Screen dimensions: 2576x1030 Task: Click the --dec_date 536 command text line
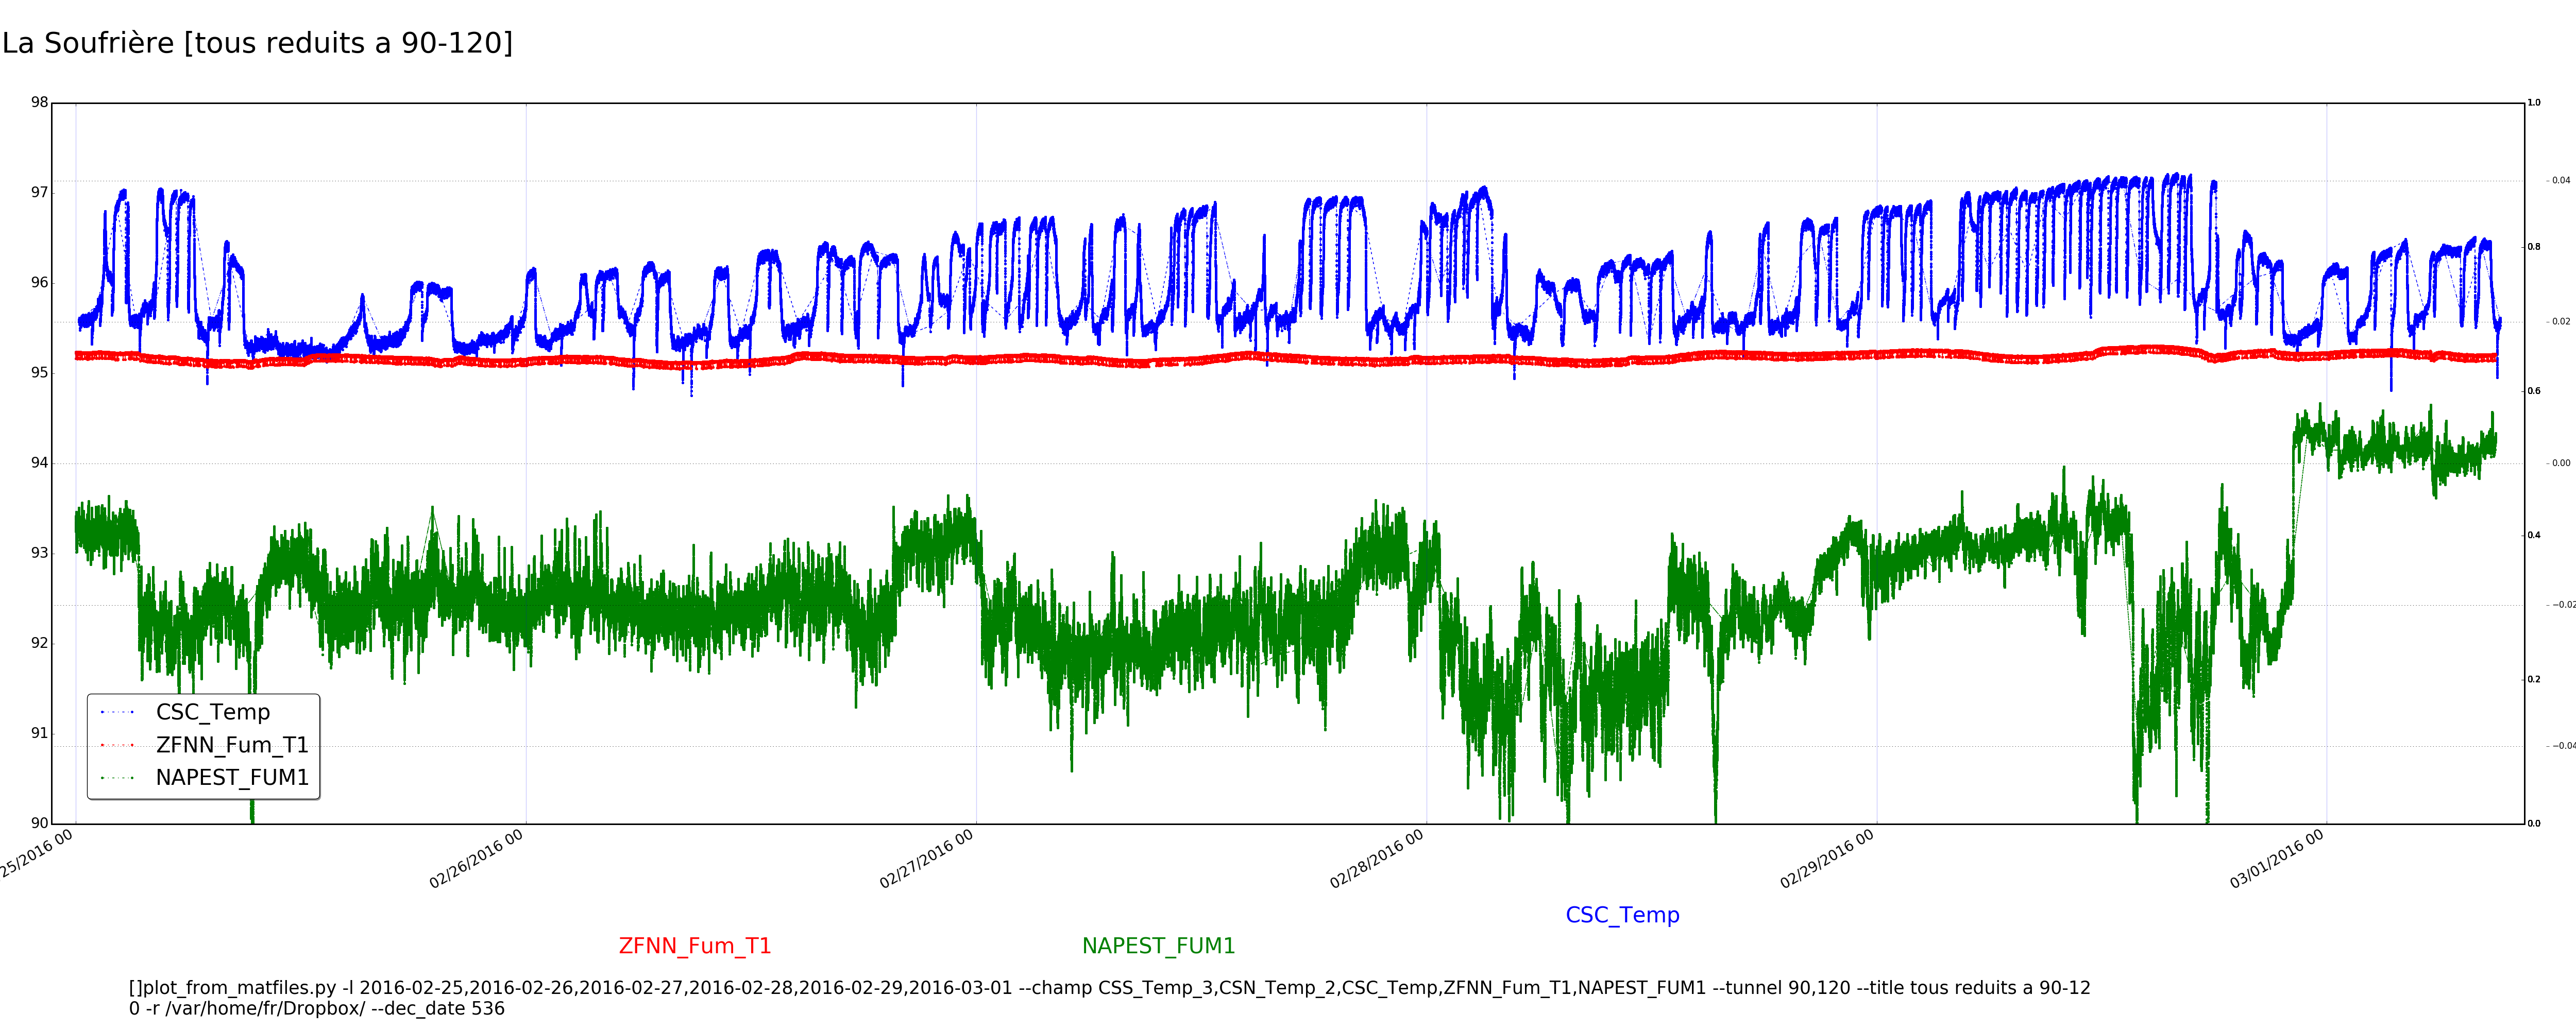317,1009
